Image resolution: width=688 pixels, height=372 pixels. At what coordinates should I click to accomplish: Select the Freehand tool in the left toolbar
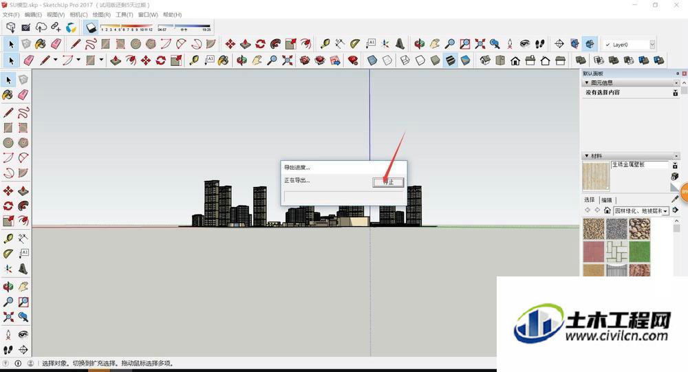tap(23, 112)
